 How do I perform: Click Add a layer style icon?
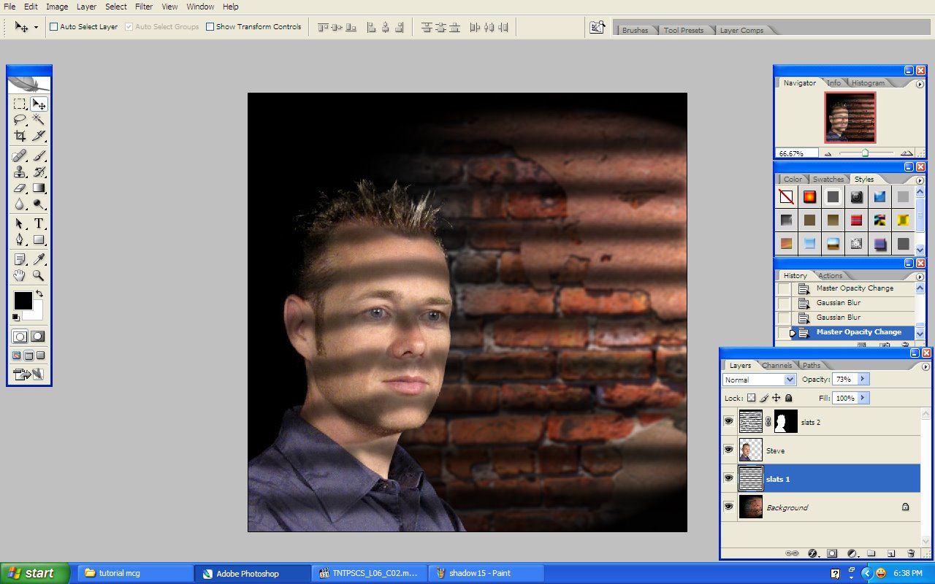[x=812, y=553]
